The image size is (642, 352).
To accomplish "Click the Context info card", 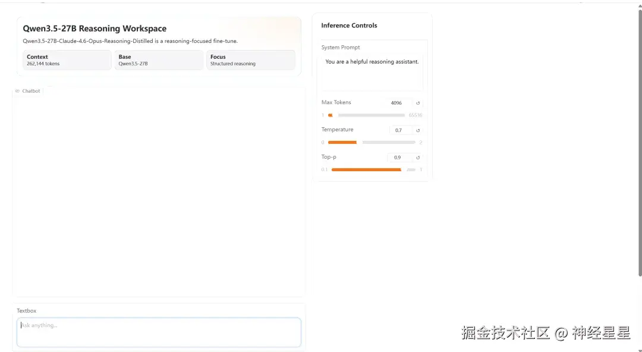I will point(67,60).
